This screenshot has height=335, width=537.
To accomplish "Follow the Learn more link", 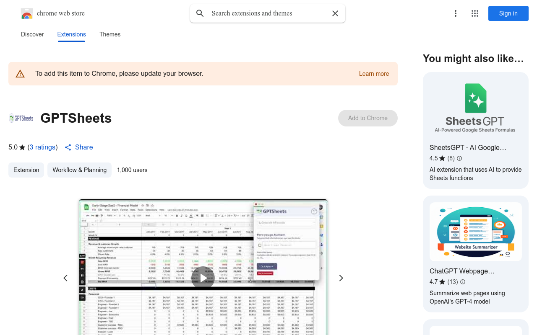I will pos(374,74).
